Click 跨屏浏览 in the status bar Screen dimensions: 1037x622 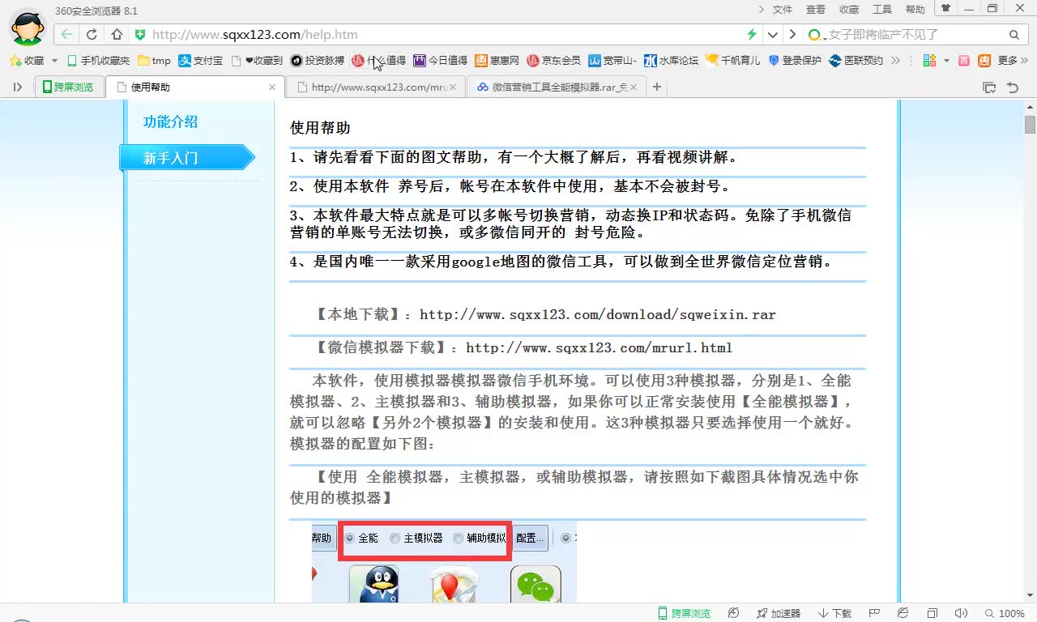tap(684, 613)
